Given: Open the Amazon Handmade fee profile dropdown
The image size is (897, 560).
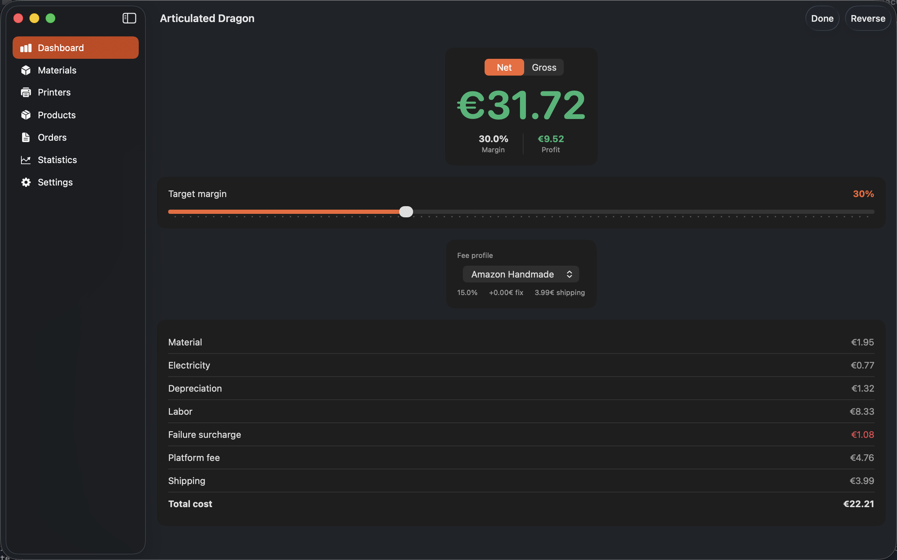Looking at the screenshot, I should (521, 274).
